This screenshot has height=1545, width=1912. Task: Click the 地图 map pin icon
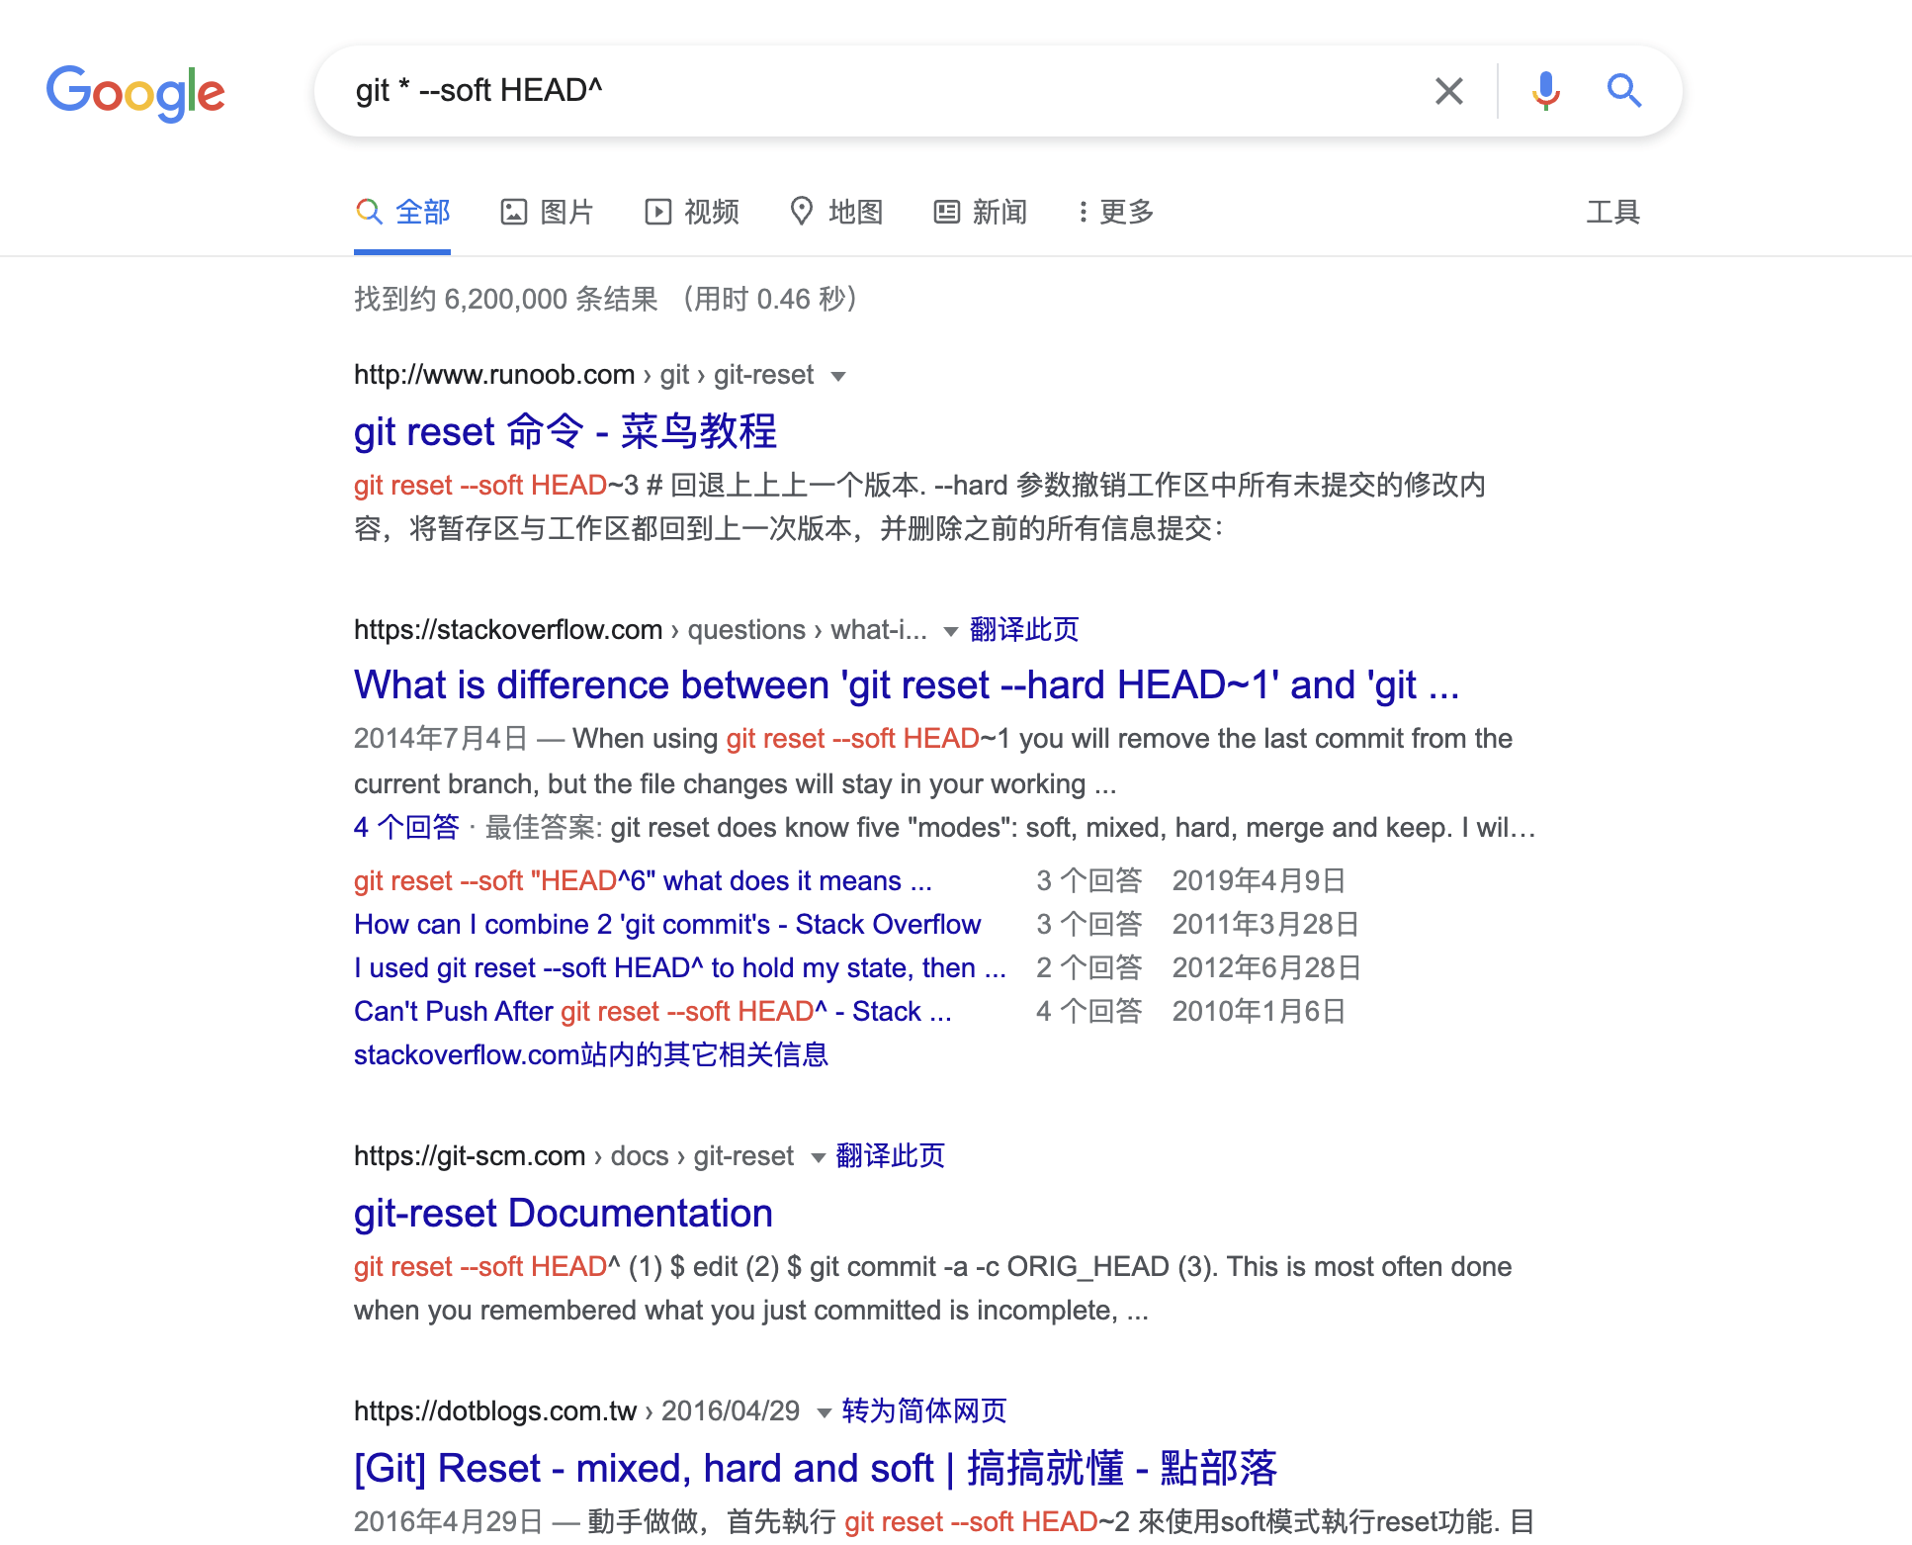click(x=801, y=211)
